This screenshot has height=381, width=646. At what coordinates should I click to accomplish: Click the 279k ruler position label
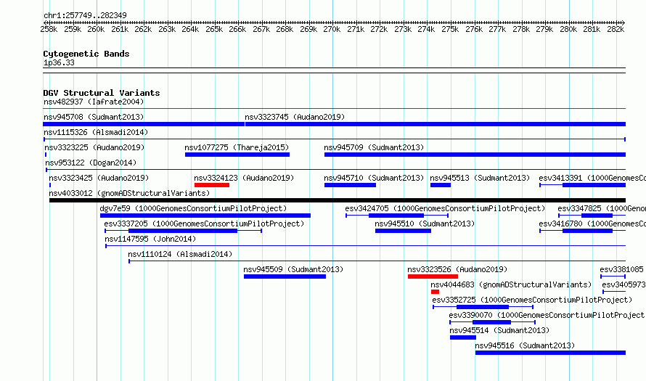544,29
